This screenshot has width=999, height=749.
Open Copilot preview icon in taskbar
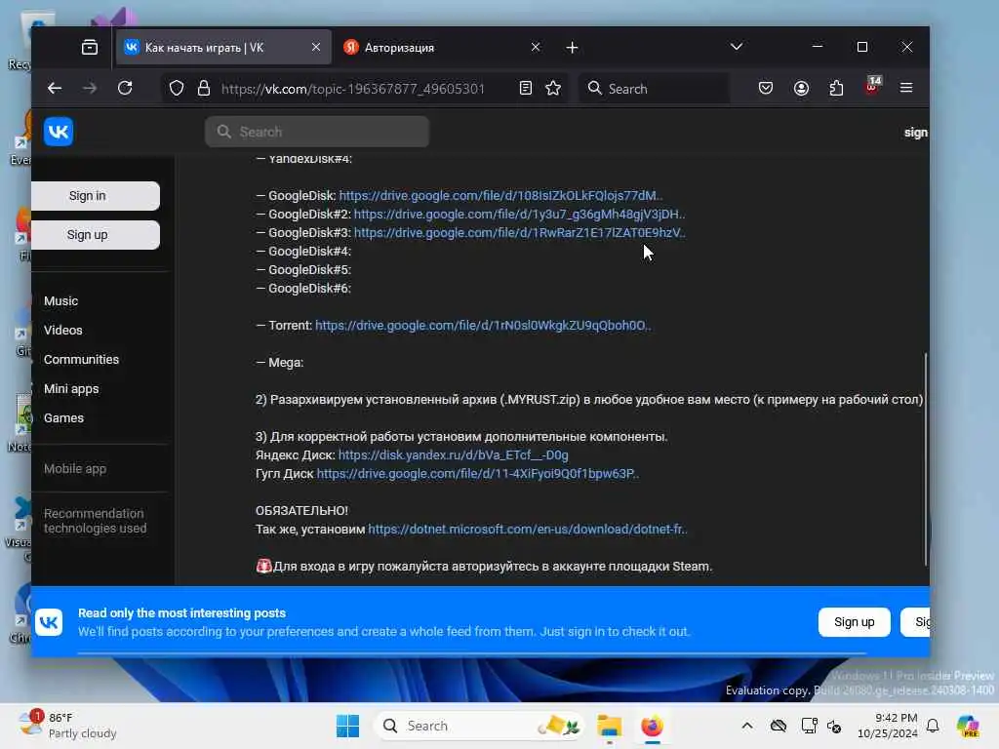pos(968,726)
